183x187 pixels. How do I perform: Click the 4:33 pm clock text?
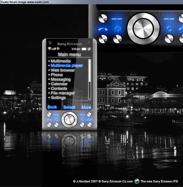(x=76, y=49)
